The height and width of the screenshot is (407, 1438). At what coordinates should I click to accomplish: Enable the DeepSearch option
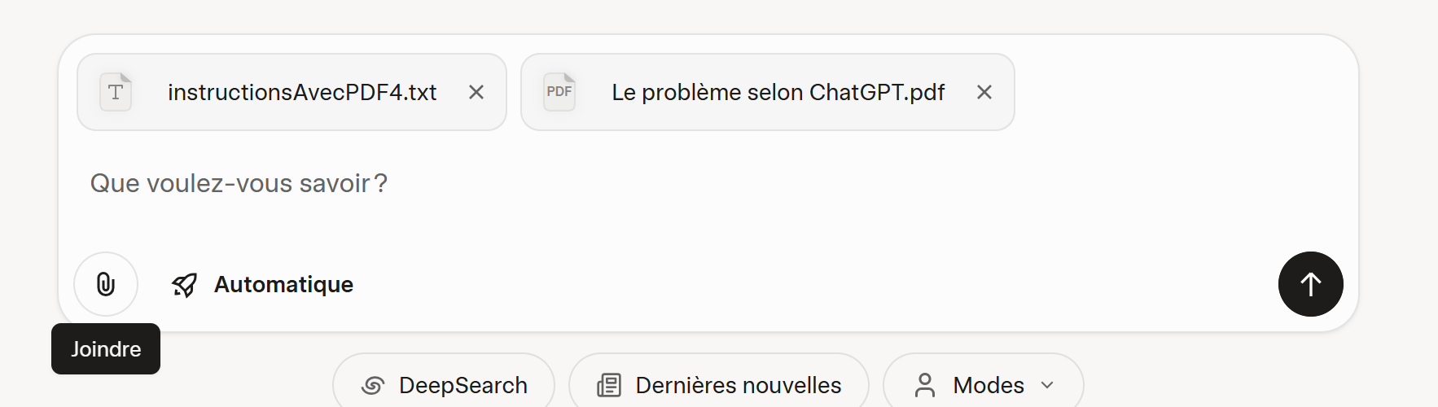click(x=463, y=385)
